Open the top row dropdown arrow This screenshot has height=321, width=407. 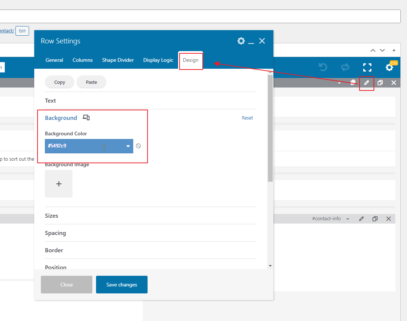click(x=339, y=83)
